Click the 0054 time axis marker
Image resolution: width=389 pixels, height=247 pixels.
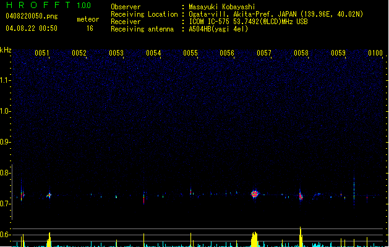153,53
